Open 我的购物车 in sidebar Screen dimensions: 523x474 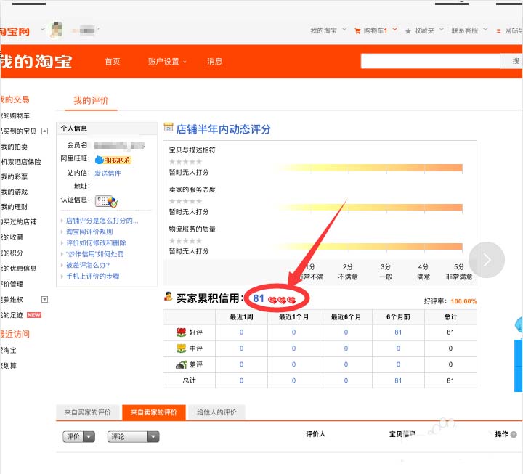(15, 115)
